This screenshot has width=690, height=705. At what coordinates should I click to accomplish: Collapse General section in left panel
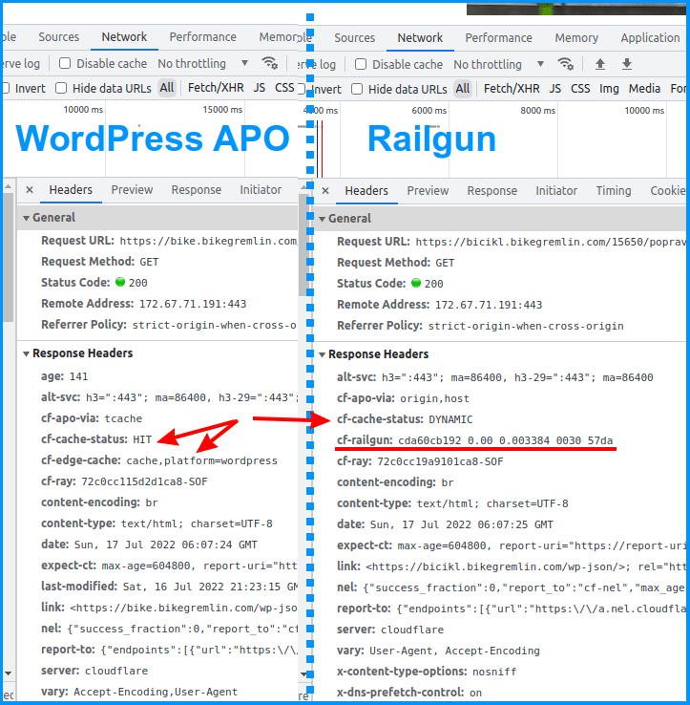(26, 218)
